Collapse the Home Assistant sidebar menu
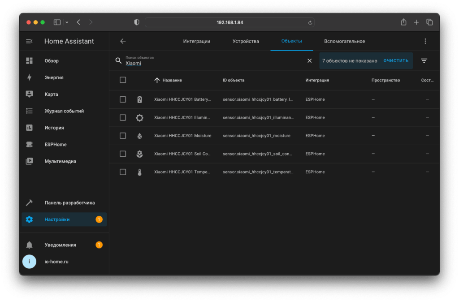The height and width of the screenshot is (301, 459). click(x=29, y=41)
